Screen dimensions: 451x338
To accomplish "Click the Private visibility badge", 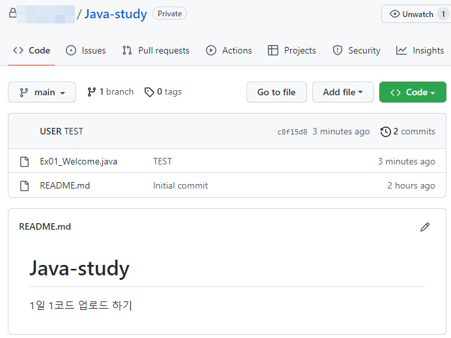I will tap(169, 14).
